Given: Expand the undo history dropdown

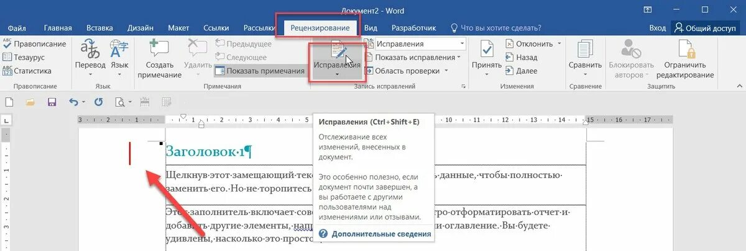Looking at the screenshot, I should tap(84, 102).
